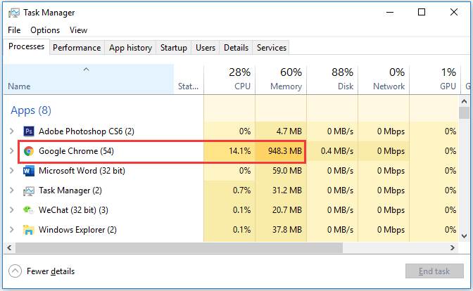Viewport: 473px width, 291px height.
Task: Switch to the App history tab
Action: 130,48
